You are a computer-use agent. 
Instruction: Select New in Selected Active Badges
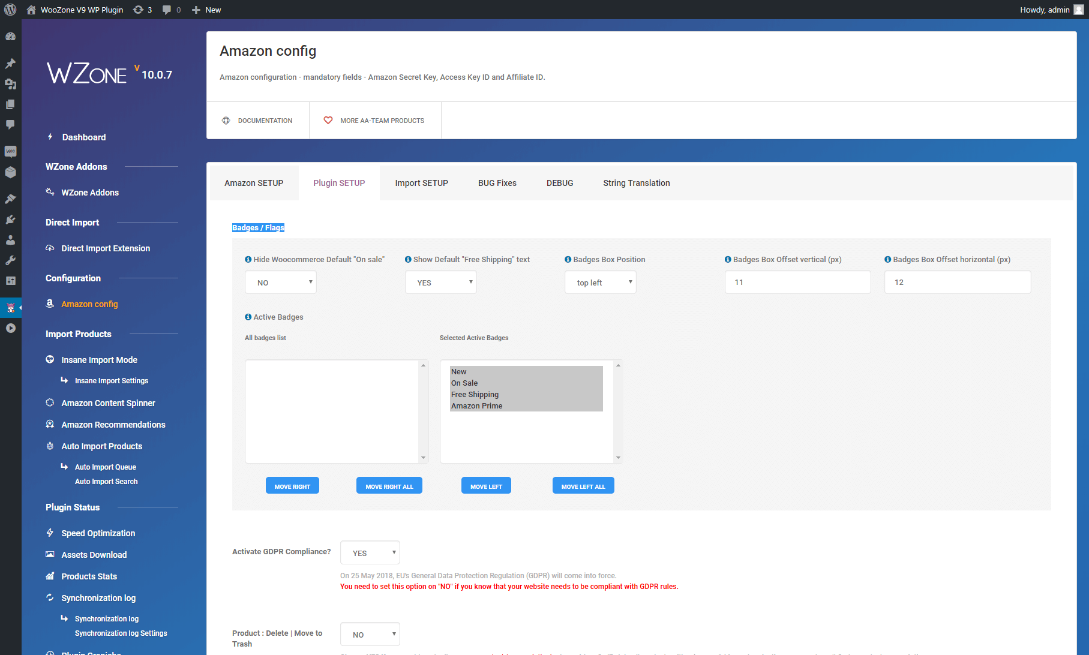(x=526, y=372)
